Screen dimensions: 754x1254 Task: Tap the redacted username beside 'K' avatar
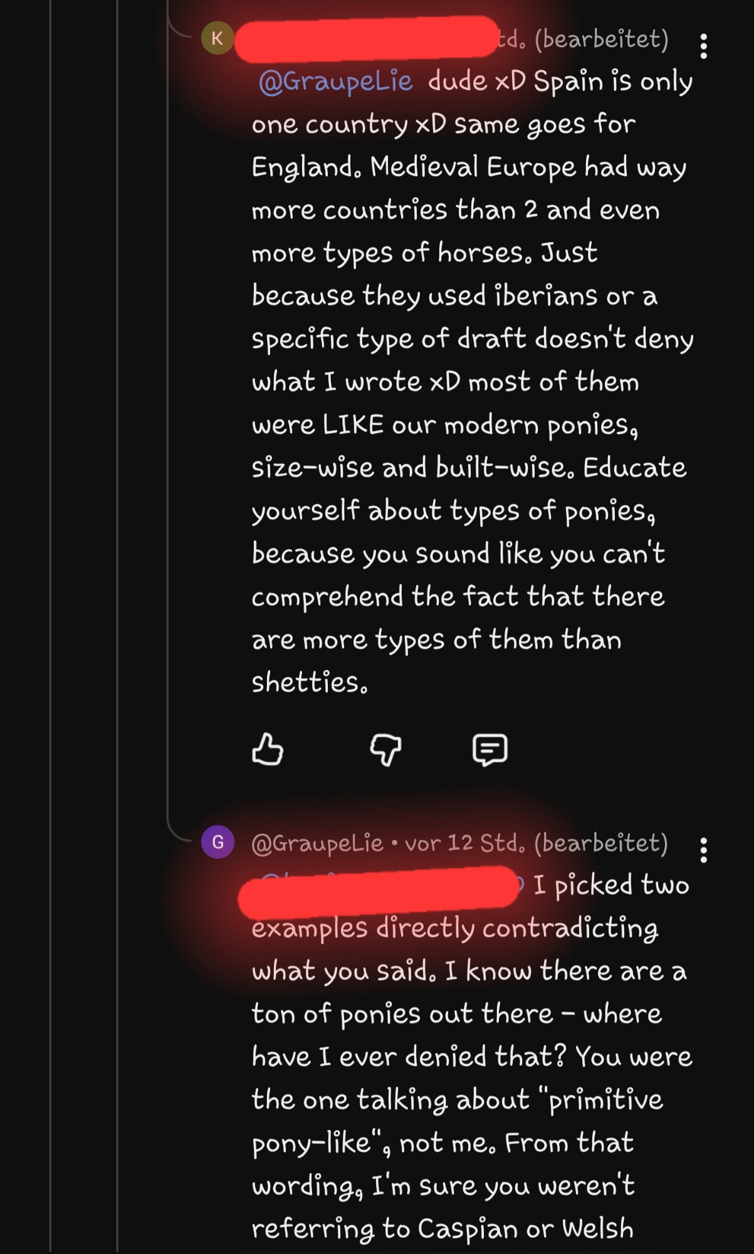tap(367, 40)
